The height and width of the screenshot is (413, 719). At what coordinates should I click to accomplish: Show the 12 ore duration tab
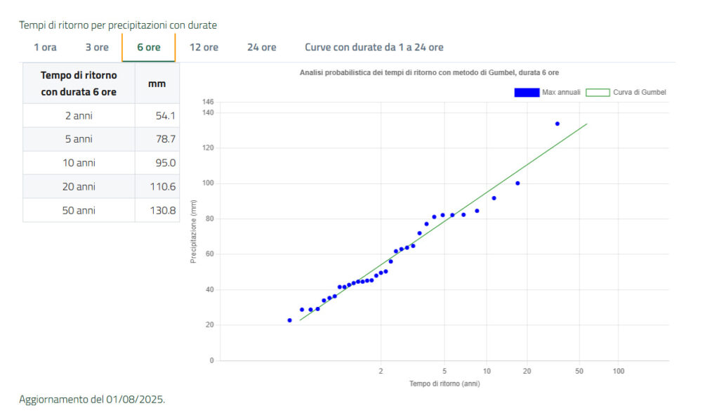click(x=204, y=48)
